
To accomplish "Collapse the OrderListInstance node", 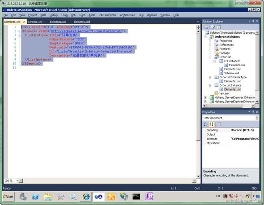I will coord(210,85).
